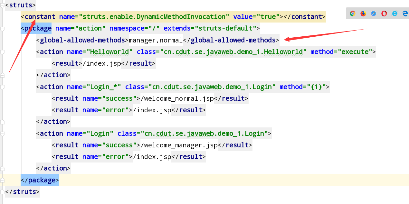Click /index.jsp in the Helloworld action result
The width and height of the screenshot is (409, 204).
(102, 63)
